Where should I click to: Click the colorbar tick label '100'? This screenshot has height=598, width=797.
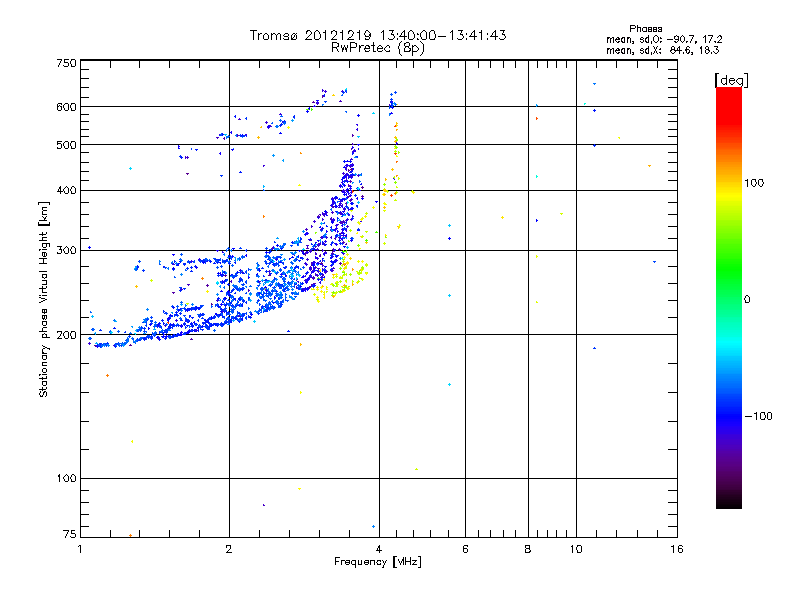pyautogui.click(x=754, y=183)
